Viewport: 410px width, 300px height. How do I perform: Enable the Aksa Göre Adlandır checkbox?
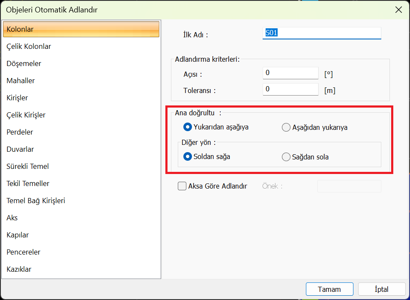182,186
